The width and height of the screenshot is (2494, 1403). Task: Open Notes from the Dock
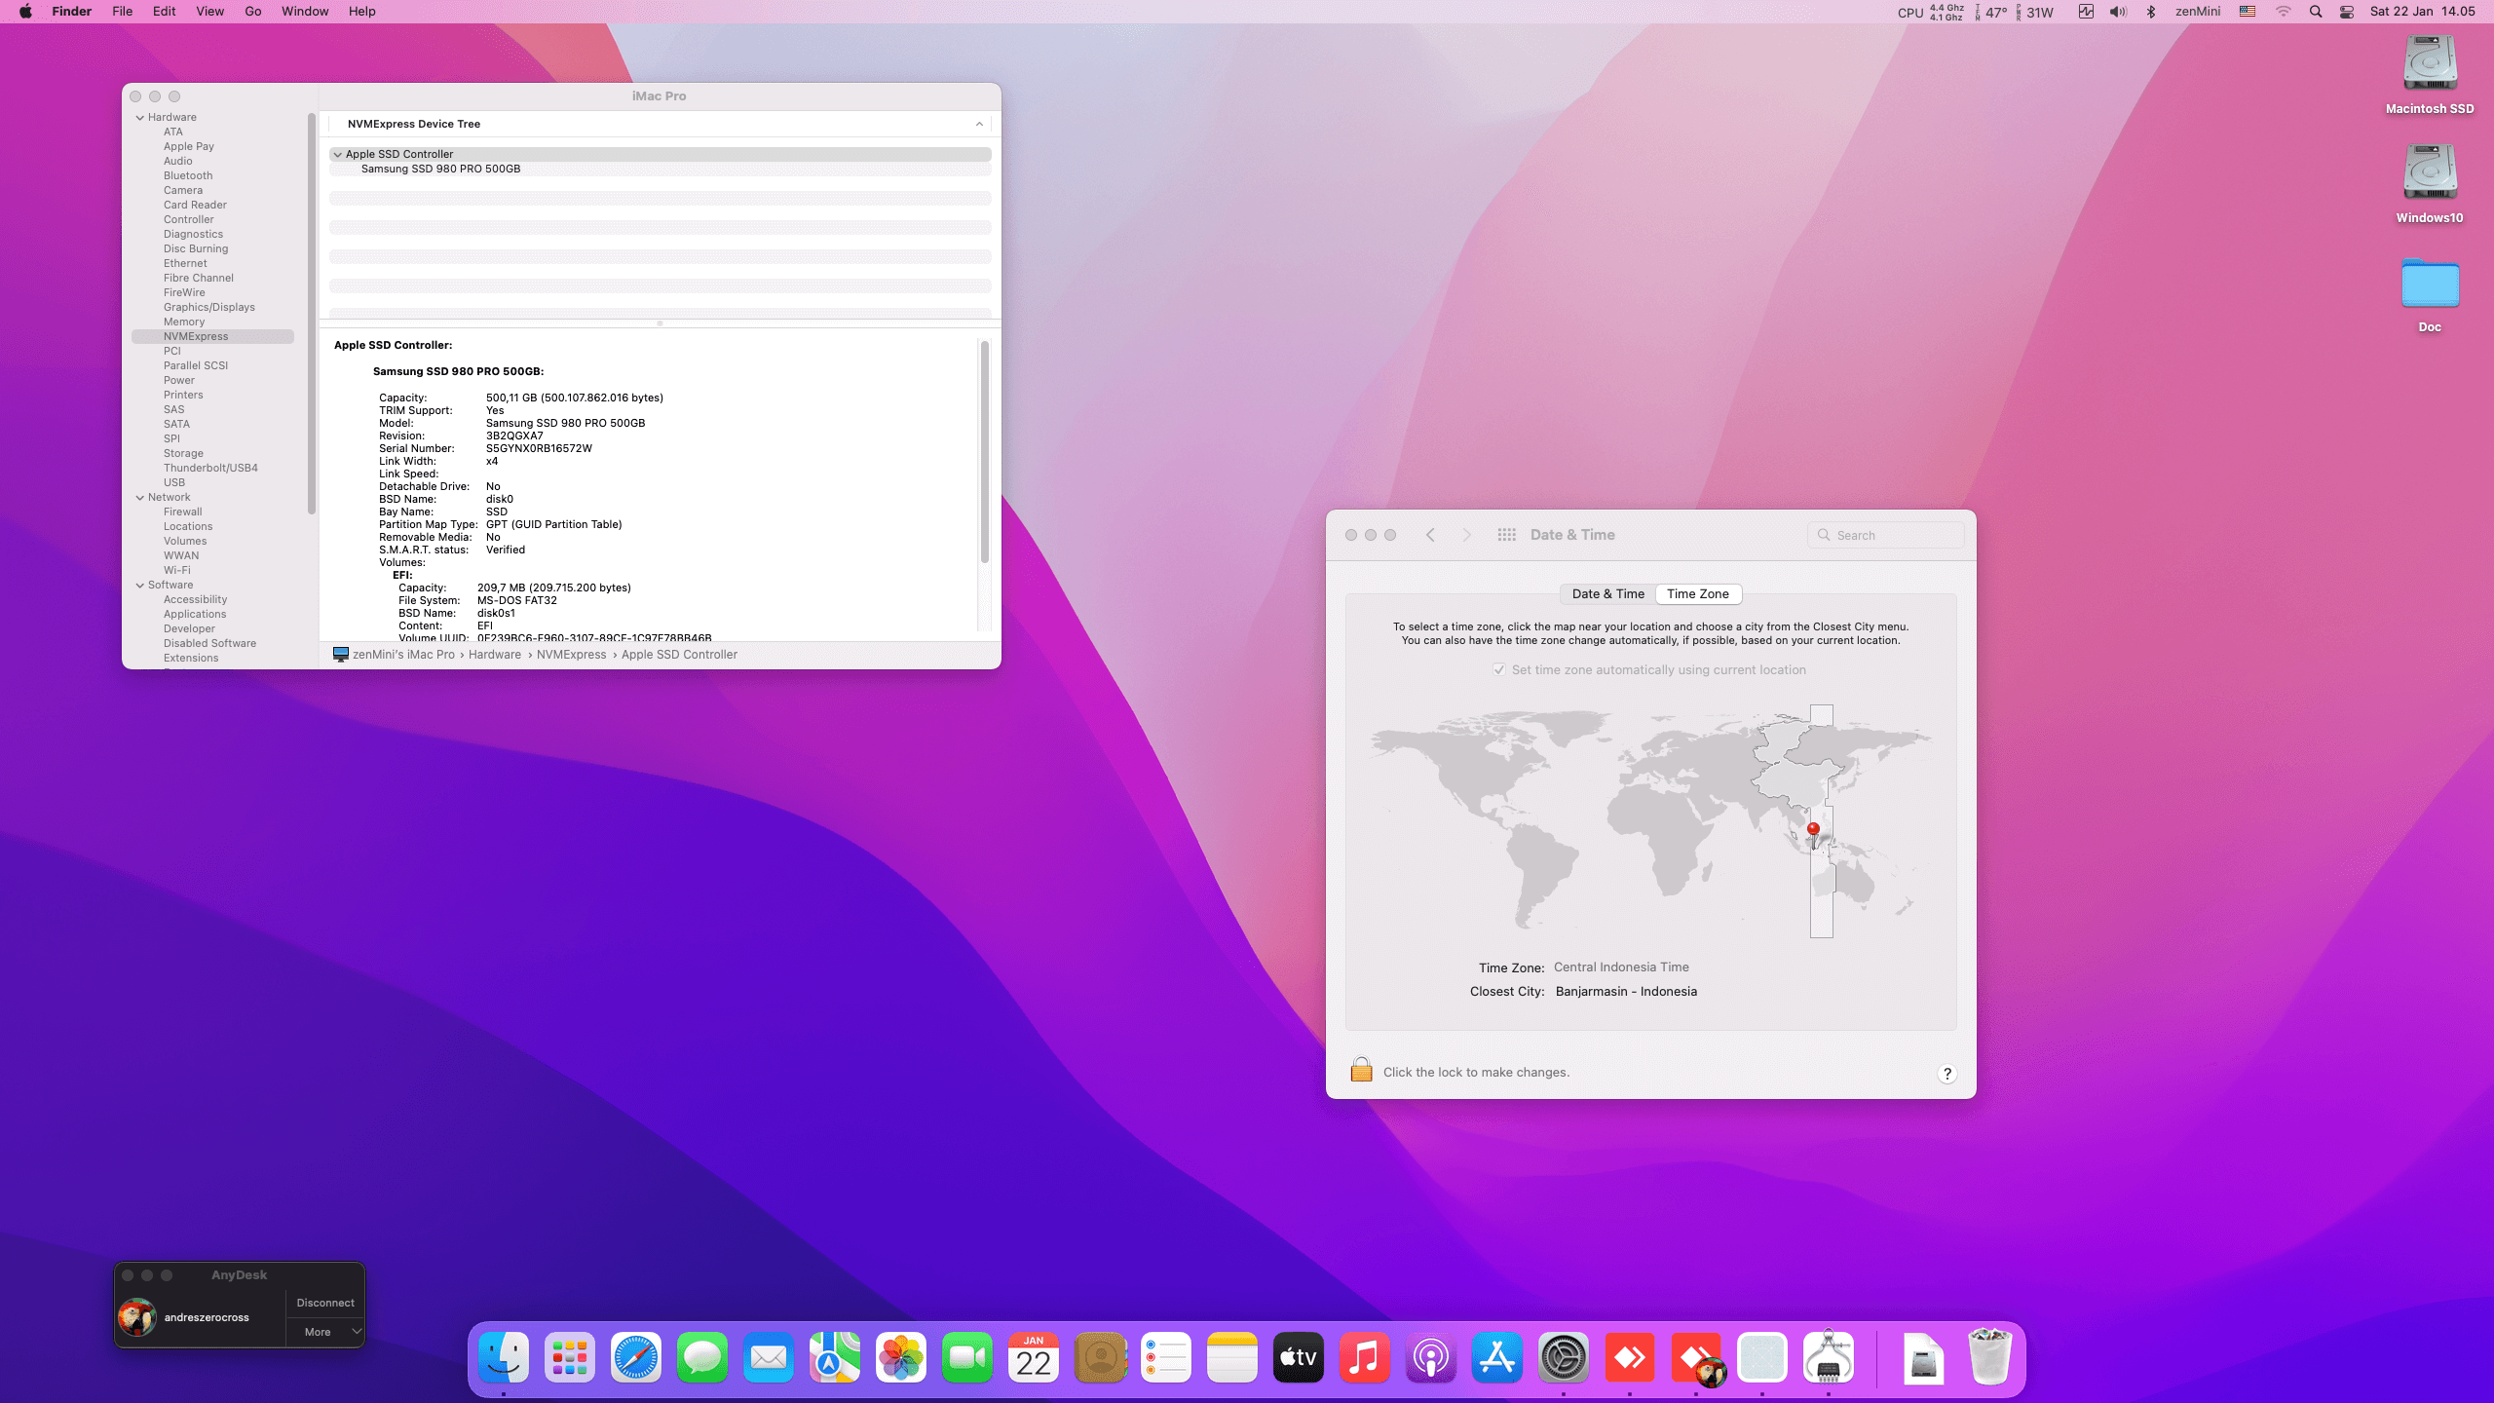[1232, 1357]
